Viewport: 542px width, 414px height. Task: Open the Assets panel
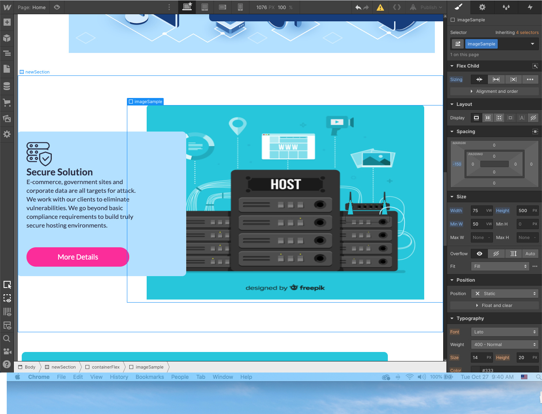7,119
